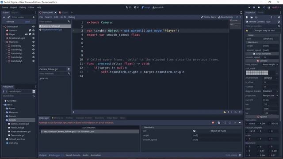The height and width of the screenshot is (159, 283).
Task: Expand the Assets folder in FileSystem
Action: click(x=5, y=109)
